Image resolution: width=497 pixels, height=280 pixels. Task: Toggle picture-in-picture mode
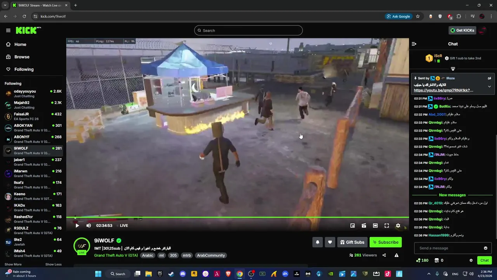click(353, 226)
